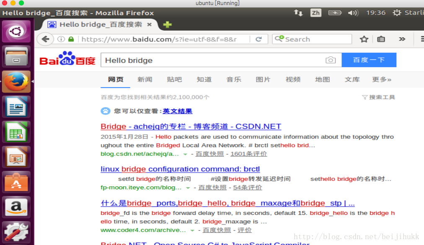Click the fp-moon.iteye.com/blog green URL
This screenshot has height=245, width=424.
click(141, 187)
